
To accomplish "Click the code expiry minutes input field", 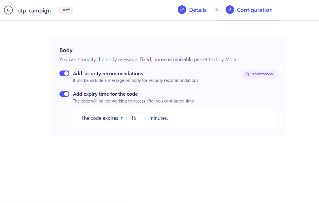I will point(136,118).
